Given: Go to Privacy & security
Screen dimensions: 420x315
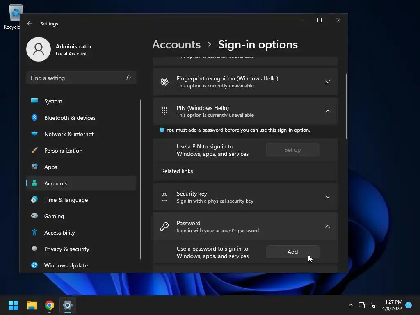Looking at the screenshot, I should [x=81, y=249].
